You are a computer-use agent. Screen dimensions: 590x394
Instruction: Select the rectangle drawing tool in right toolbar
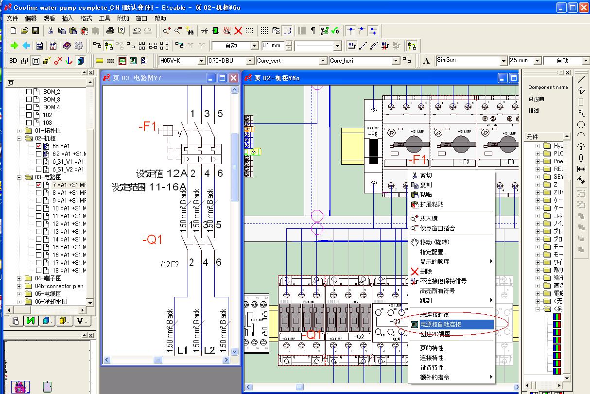(x=581, y=102)
